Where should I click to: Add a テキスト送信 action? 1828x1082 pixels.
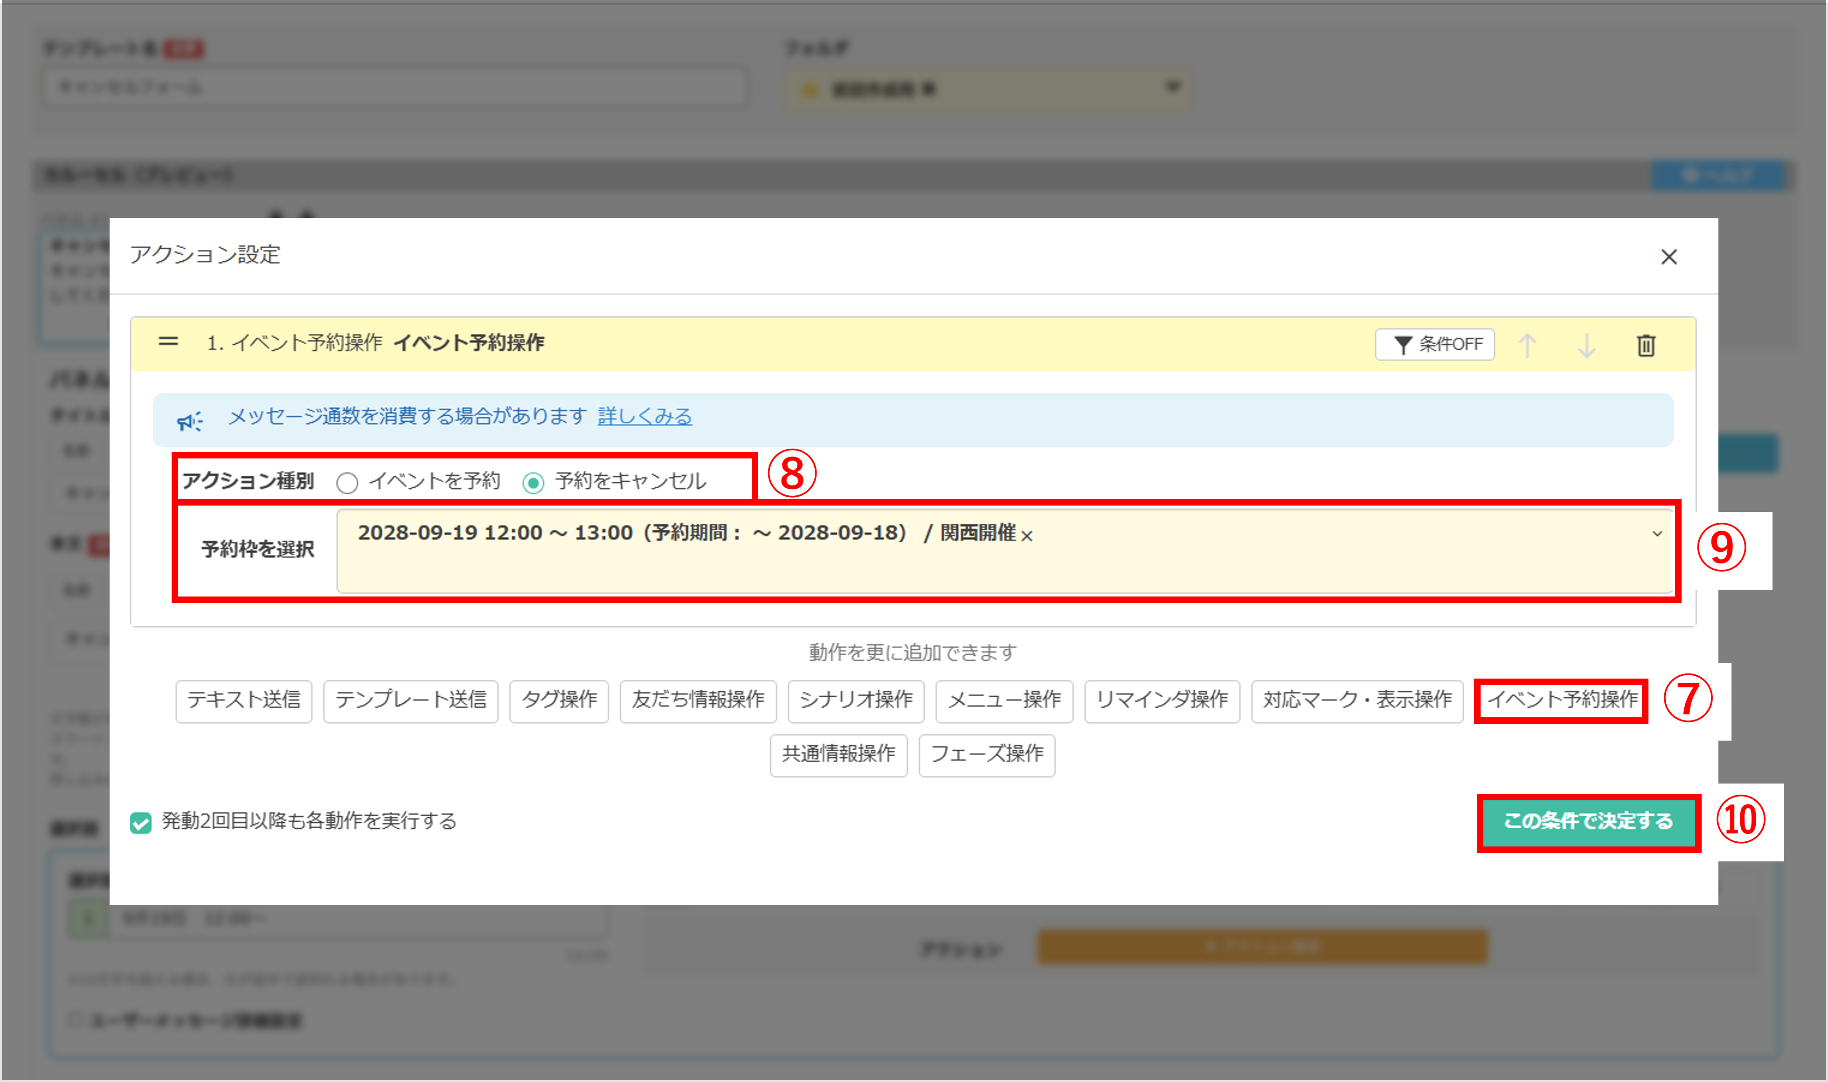pyautogui.click(x=243, y=701)
